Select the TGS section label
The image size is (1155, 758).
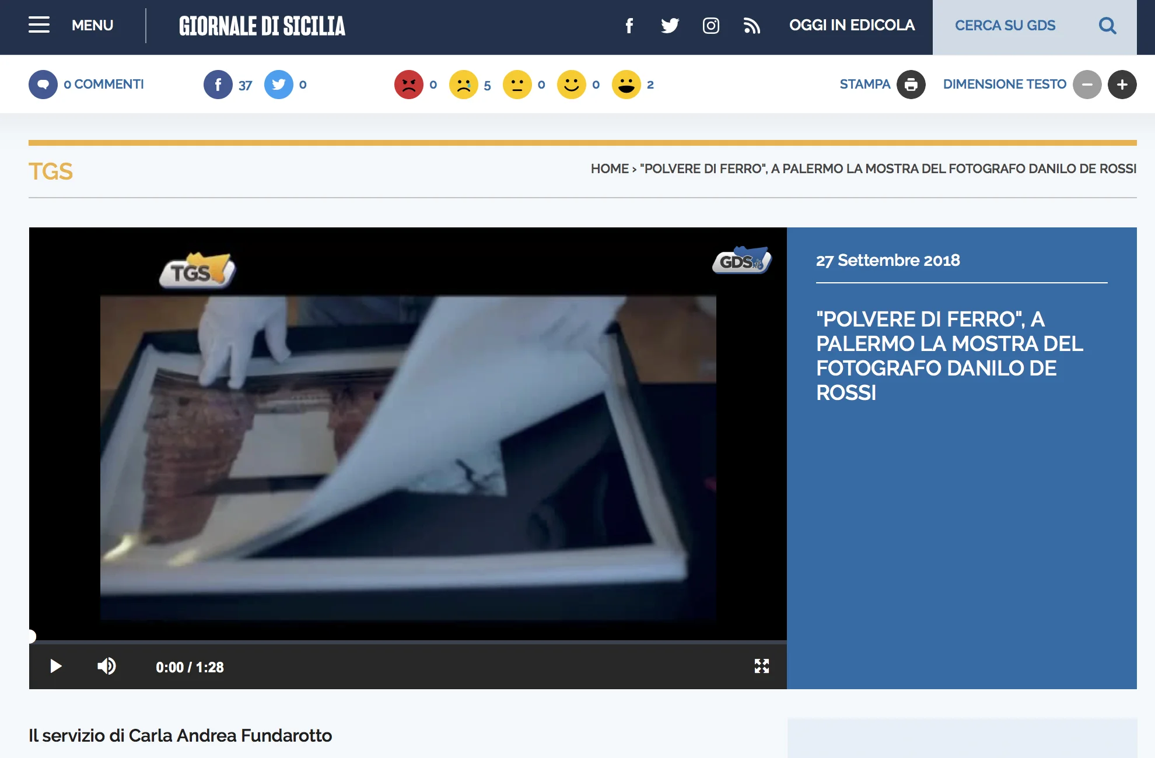(51, 171)
